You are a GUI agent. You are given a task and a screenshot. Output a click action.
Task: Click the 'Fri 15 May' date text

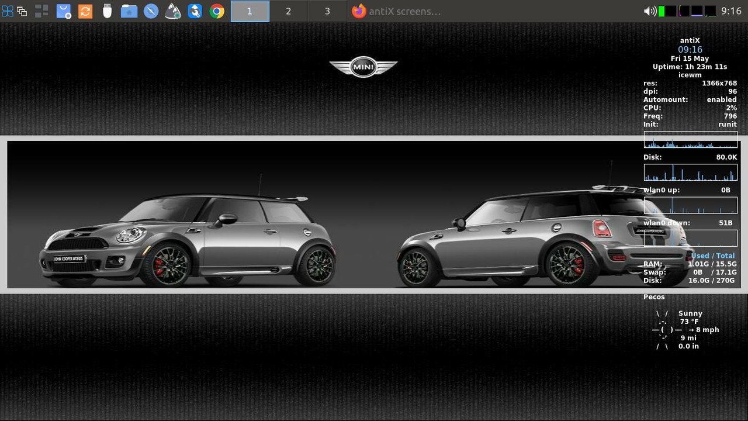(x=690, y=58)
